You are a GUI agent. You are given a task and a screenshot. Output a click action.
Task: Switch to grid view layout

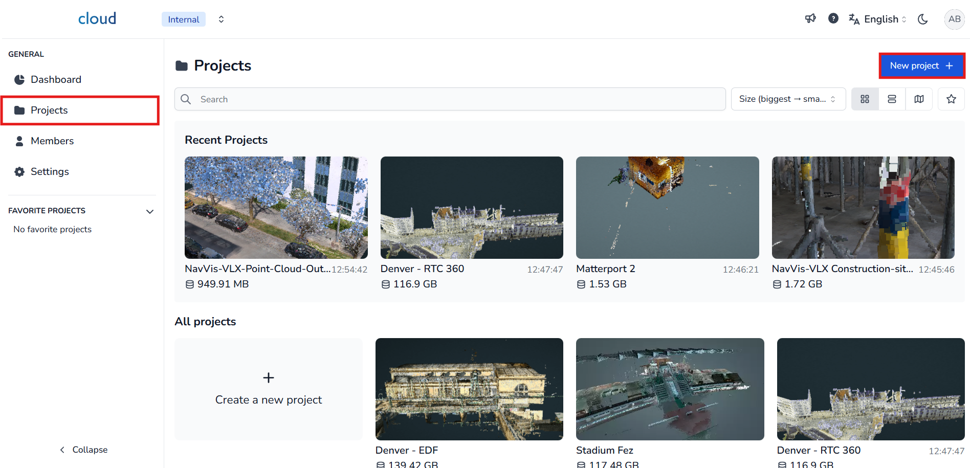click(x=865, y=99)
